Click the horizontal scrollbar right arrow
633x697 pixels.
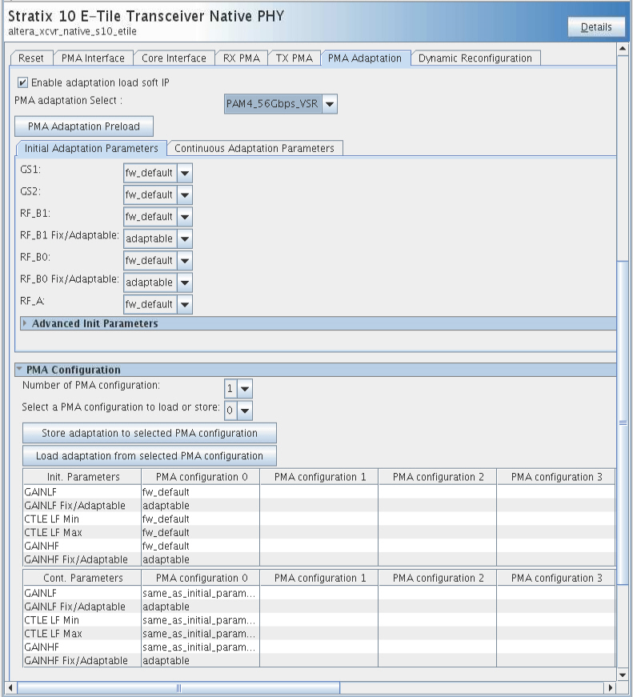611,687
